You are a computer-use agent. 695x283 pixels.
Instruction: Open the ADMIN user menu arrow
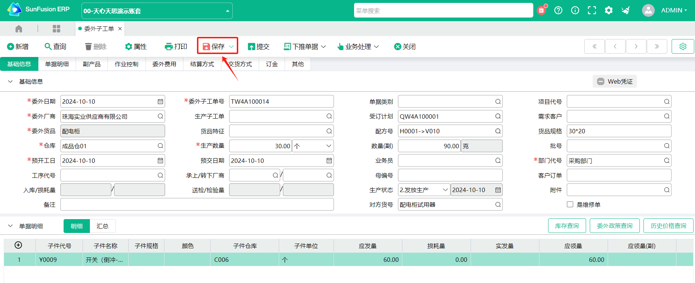[685, 10]
